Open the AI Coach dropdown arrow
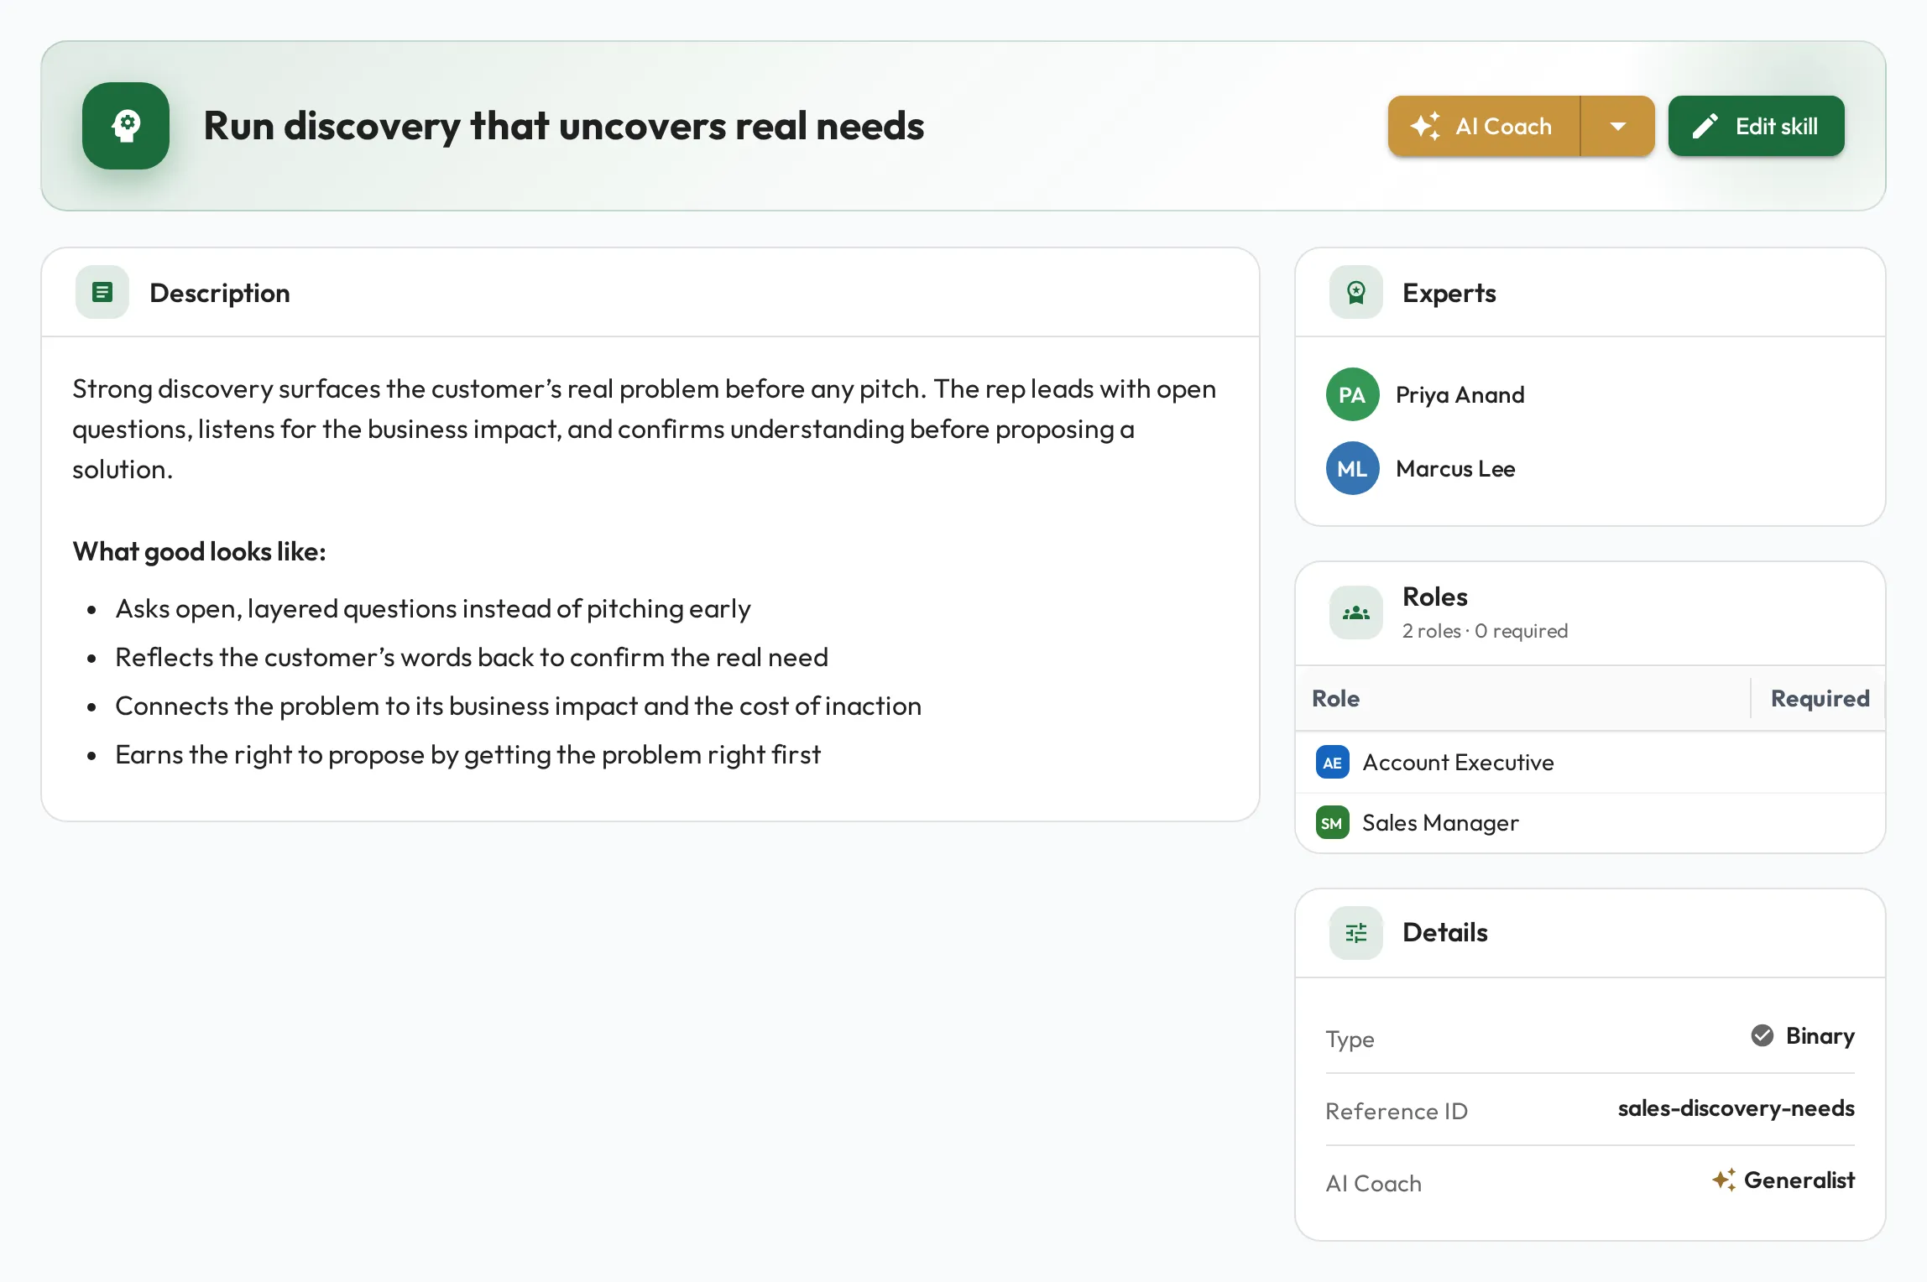The height and width of the screenshot is (1282, 1927). [1617, 126]
